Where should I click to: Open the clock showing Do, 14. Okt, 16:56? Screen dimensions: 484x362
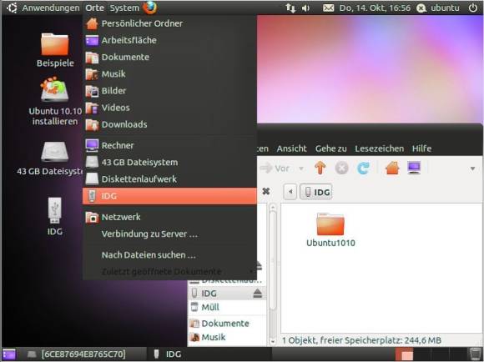coord(375,8)
